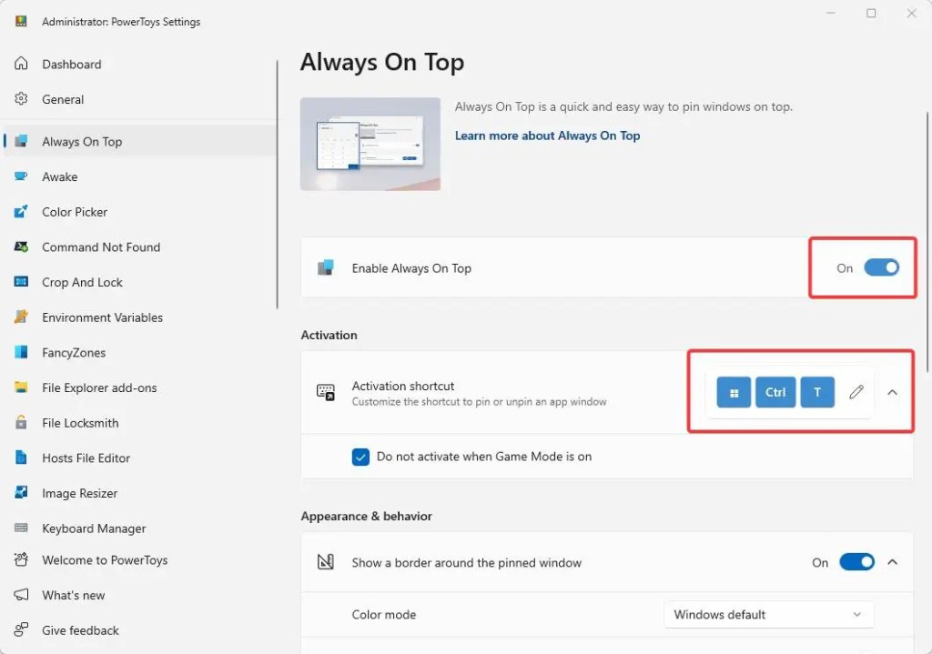Switch to Keyboard Manager page
Image resolution: width=932 pixels, height=654 pixels.
pos(139,528)
